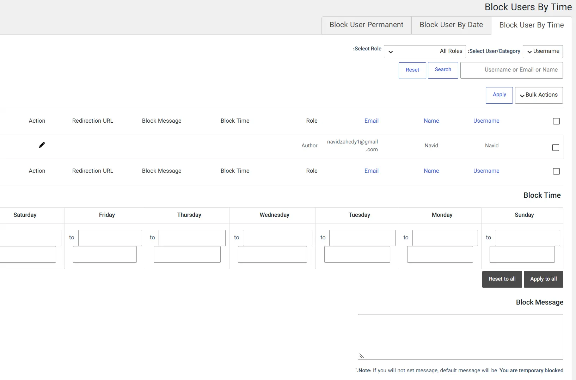Screen dimensions: 576x380
Task: Click the Apply bulk action button
Action: click(x=499, y=95)
